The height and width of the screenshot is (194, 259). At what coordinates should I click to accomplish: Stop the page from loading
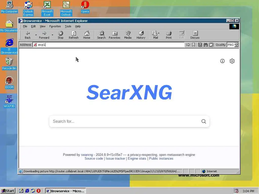(60, 35)
